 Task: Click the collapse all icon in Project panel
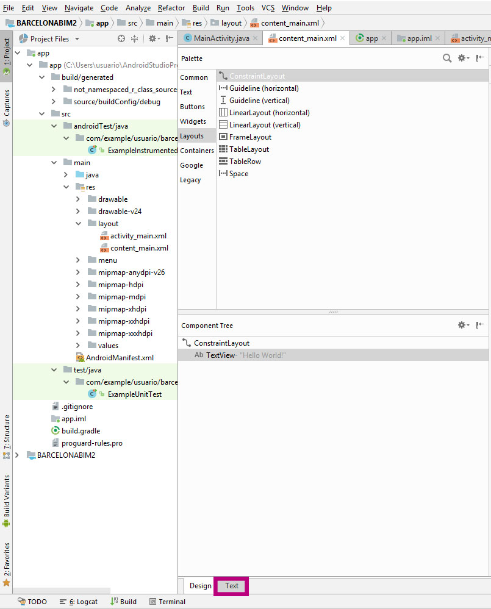point(135,38)
